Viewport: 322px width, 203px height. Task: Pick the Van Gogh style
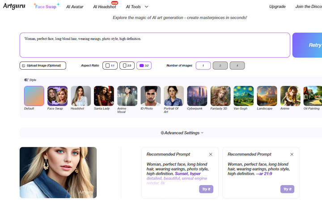pyautogui.click(x=244, y=96)
